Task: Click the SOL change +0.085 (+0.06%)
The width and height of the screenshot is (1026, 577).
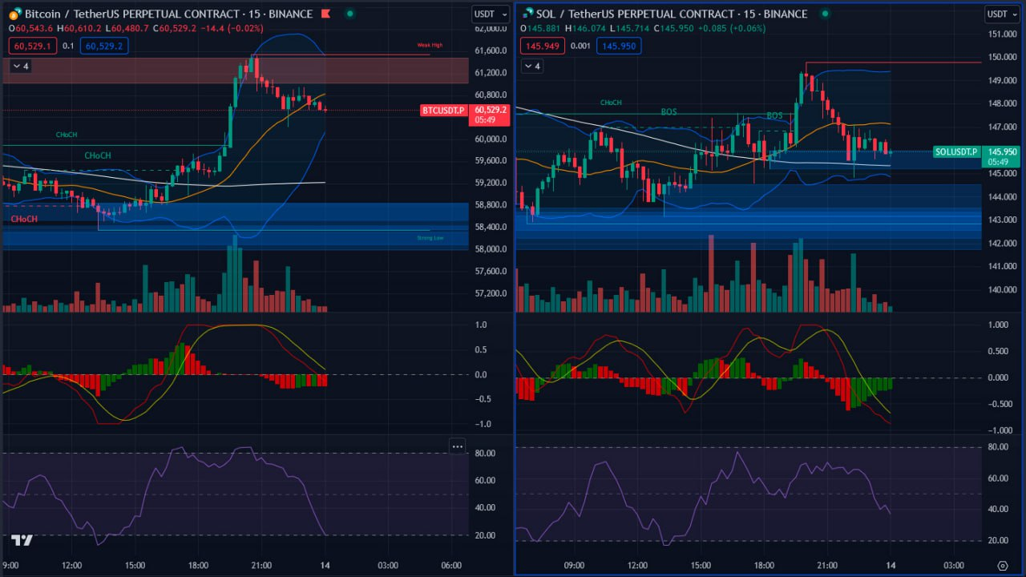Action: 732,29
